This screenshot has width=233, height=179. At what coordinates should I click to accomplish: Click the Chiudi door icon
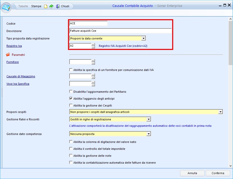[58, 6]
